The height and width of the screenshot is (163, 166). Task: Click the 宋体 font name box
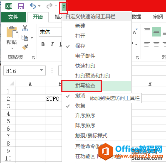50,32
